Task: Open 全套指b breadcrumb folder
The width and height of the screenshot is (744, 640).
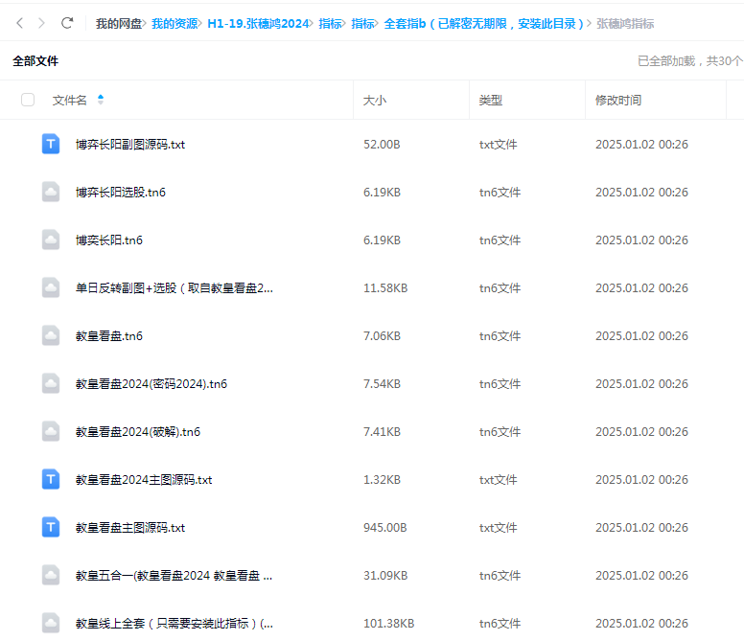Action: [x=483, y=23]
